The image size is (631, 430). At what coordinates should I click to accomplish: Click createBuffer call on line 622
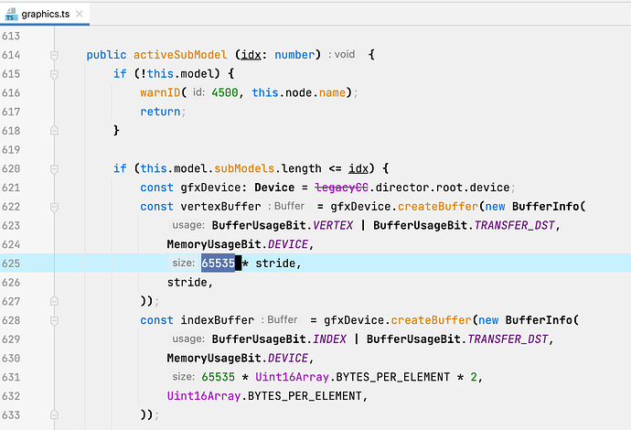tap(438, 207)
